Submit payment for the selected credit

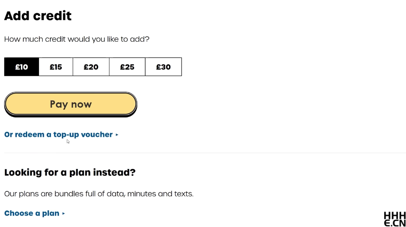pos(70,104)
